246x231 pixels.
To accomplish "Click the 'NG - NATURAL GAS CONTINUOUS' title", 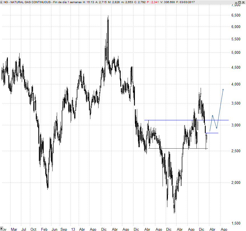I will tap(27, 2).
